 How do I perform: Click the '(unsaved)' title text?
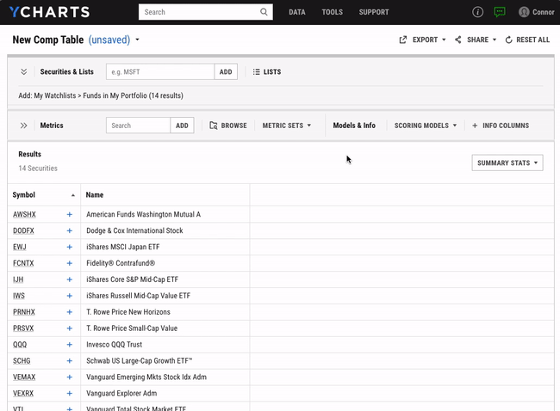point(109,40)
